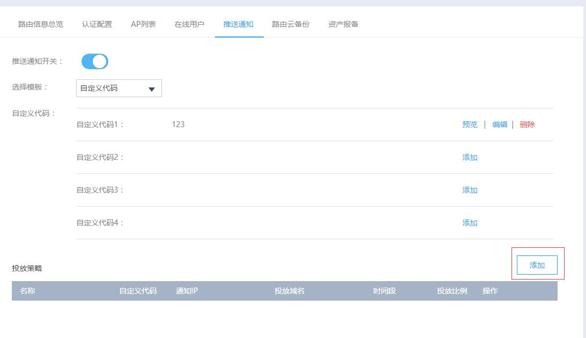
Task: Click the 投放策略 section heading
Action: pos(27,268)
